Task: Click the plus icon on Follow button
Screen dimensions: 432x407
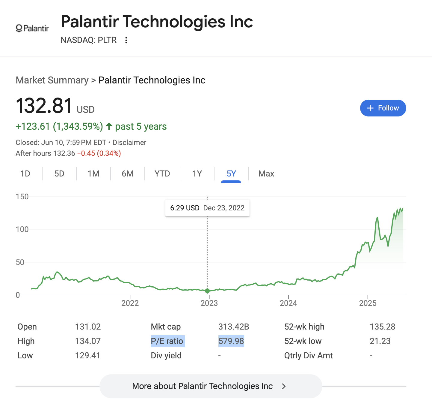Action: coord(370,108)
